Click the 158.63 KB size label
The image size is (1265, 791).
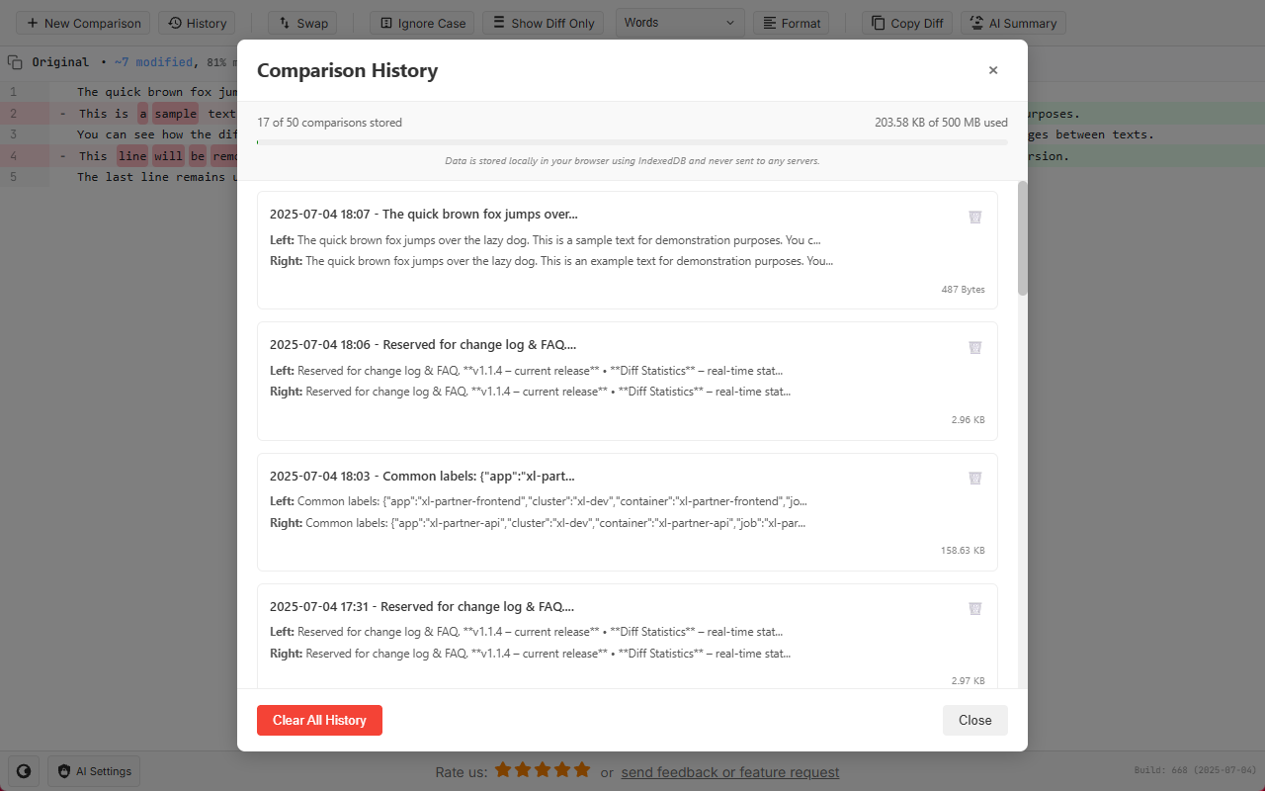(x=963, y=551)
